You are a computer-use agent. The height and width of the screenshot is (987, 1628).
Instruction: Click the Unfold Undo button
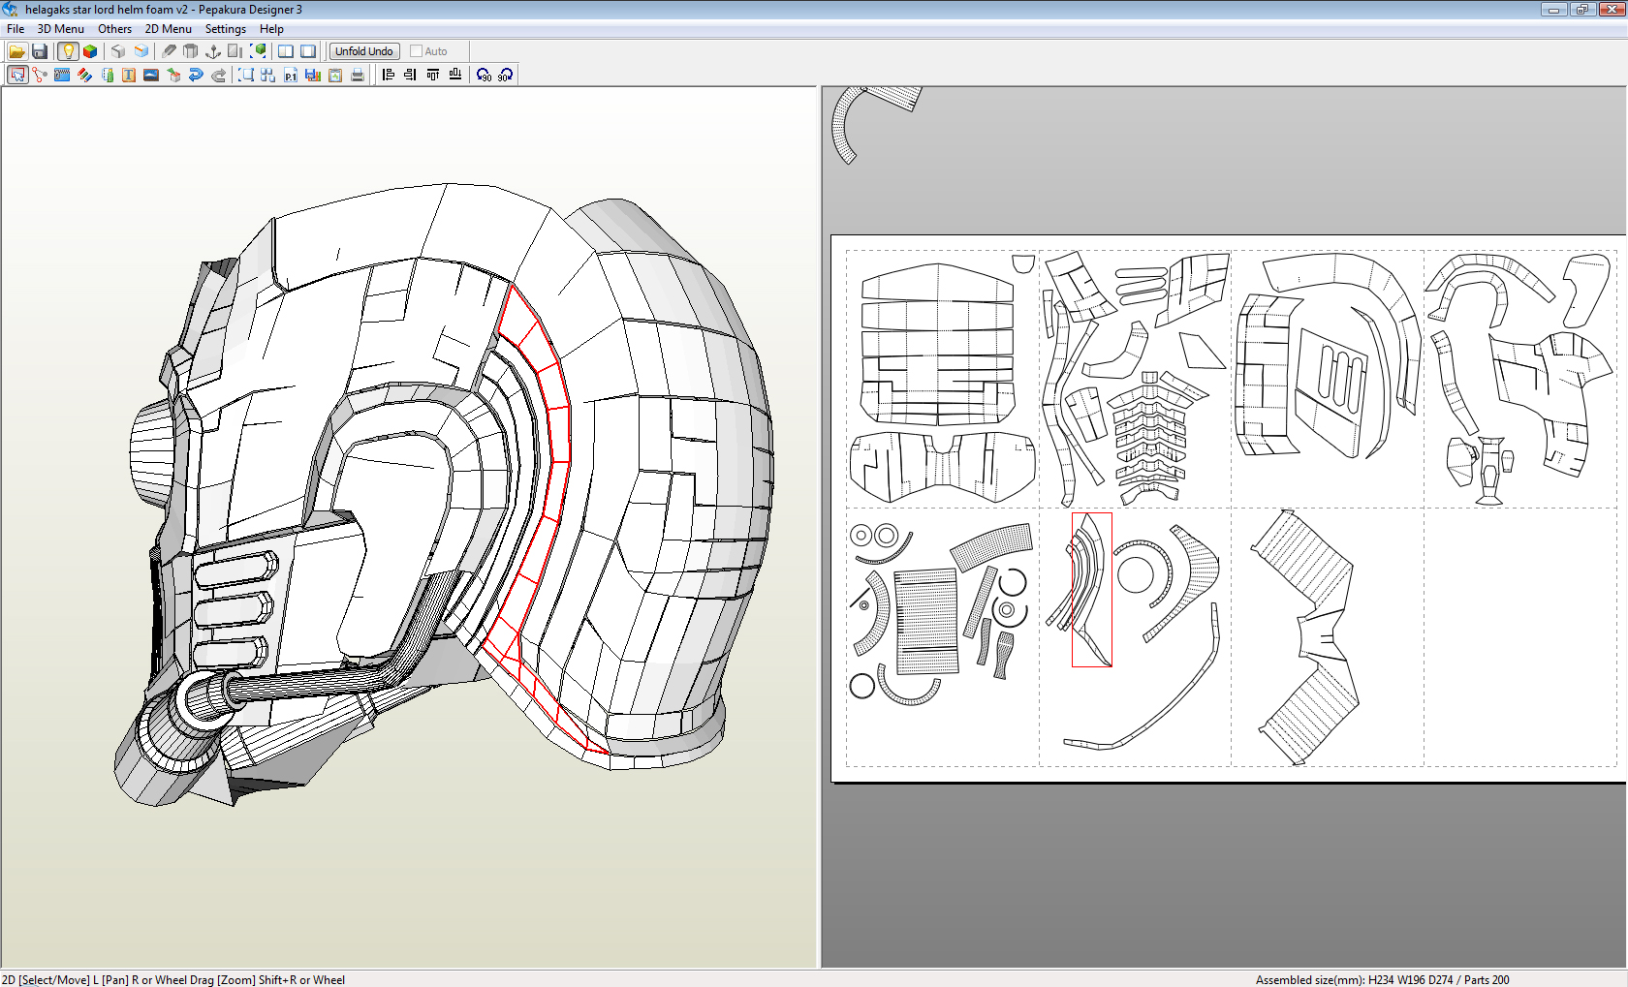364,51
